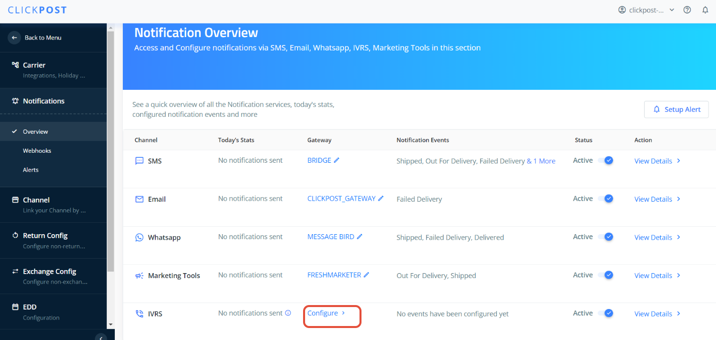The height and width of the screenshot is (340, 716).
Task: Open the Channel menu section
Action: 53,205
